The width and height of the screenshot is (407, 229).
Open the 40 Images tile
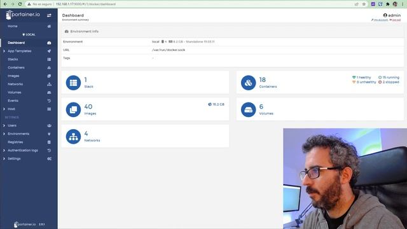[145, 109]
